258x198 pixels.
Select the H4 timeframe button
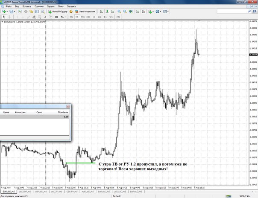[x=100, y=17]
